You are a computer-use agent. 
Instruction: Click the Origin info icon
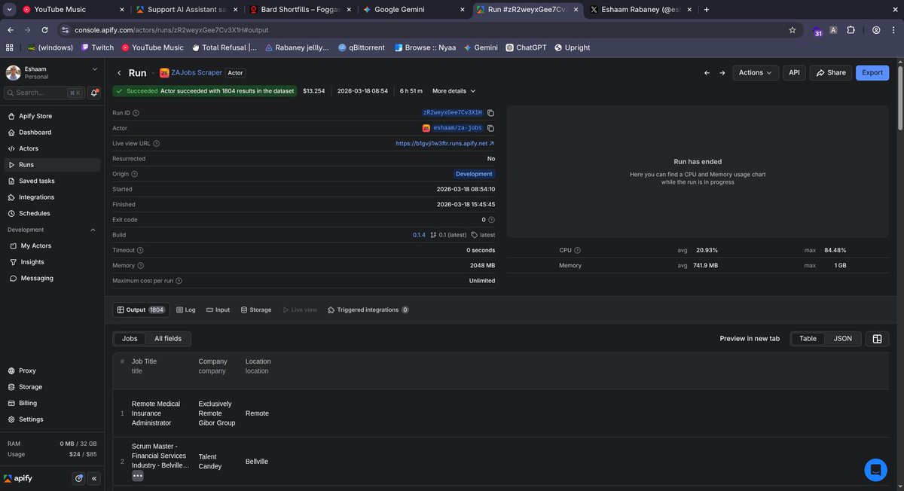click(135, 174)
